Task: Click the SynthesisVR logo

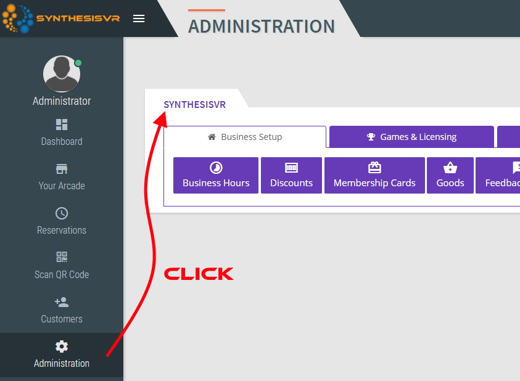Action: [61, 18]
